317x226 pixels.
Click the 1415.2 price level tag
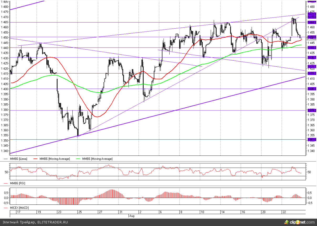(x=312, y=73)
